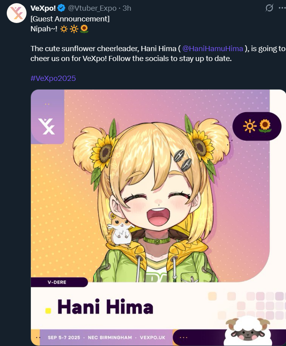Click the sheep mascot in image corner
The width and height of the screenshot is (286, 346).
tap(248, 331)
